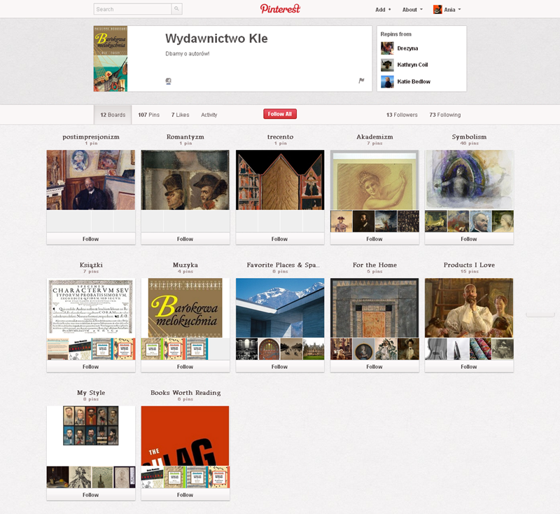The height and width of the screenshot is (514, 560).
Task: Open the Ania account dropdown
Action: point(447,10)
